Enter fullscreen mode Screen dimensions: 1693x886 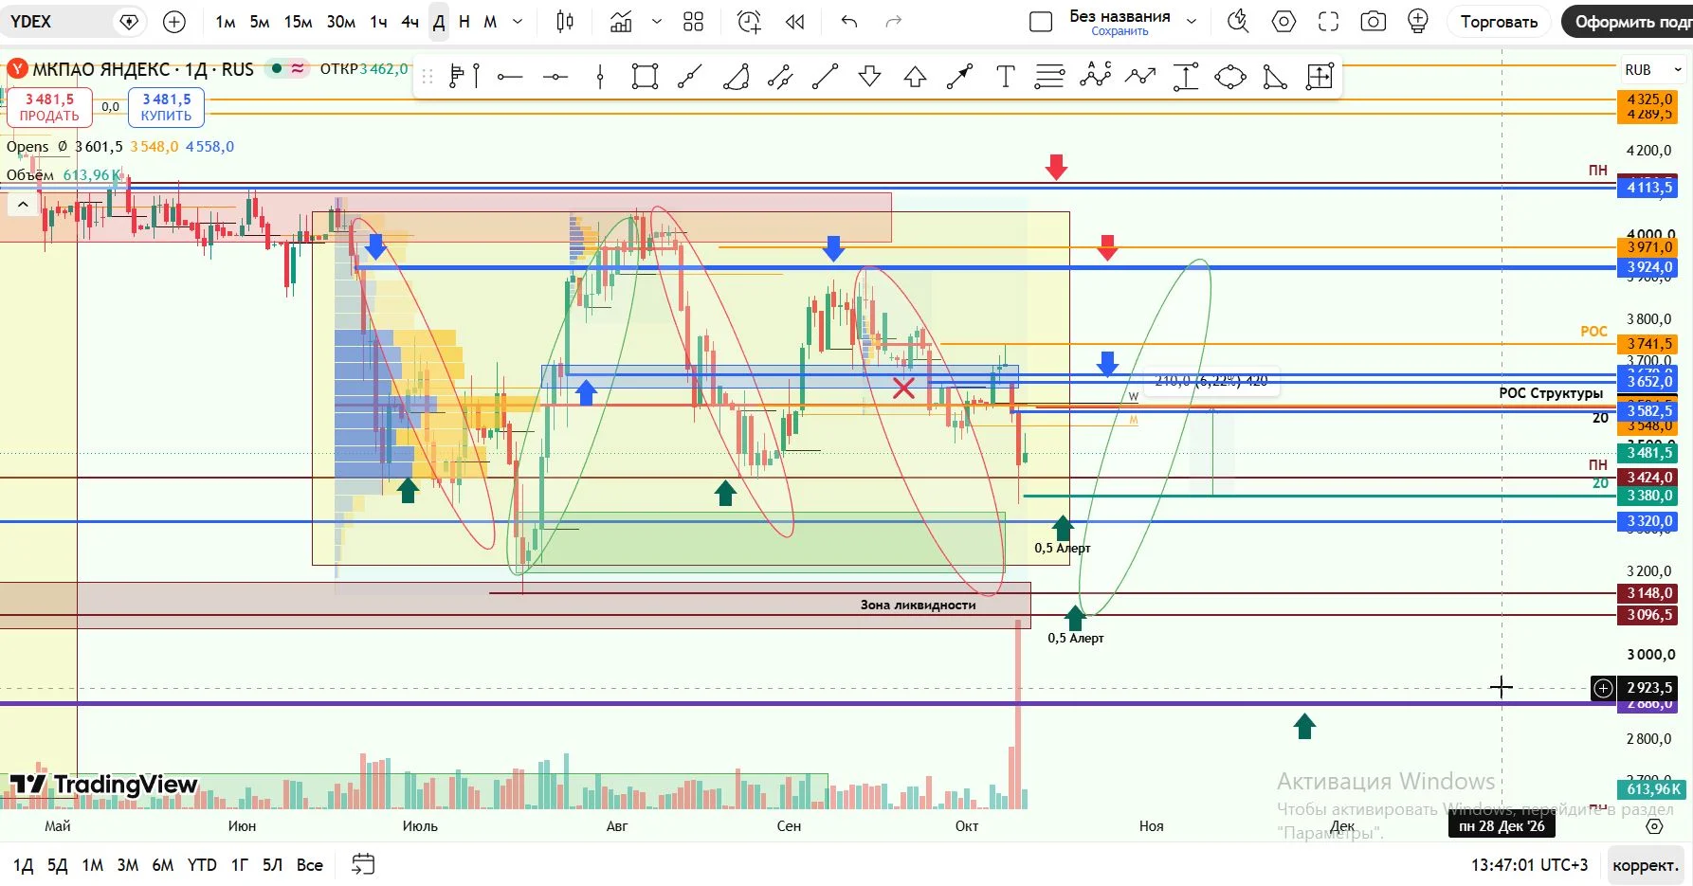1328,22
